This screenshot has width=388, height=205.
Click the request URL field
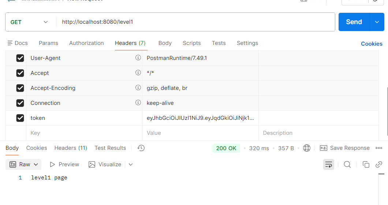pyautogui.click(x=195, y=22)
